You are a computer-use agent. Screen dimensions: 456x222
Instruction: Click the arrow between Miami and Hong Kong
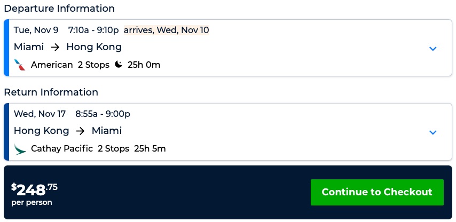pos(55,47)
